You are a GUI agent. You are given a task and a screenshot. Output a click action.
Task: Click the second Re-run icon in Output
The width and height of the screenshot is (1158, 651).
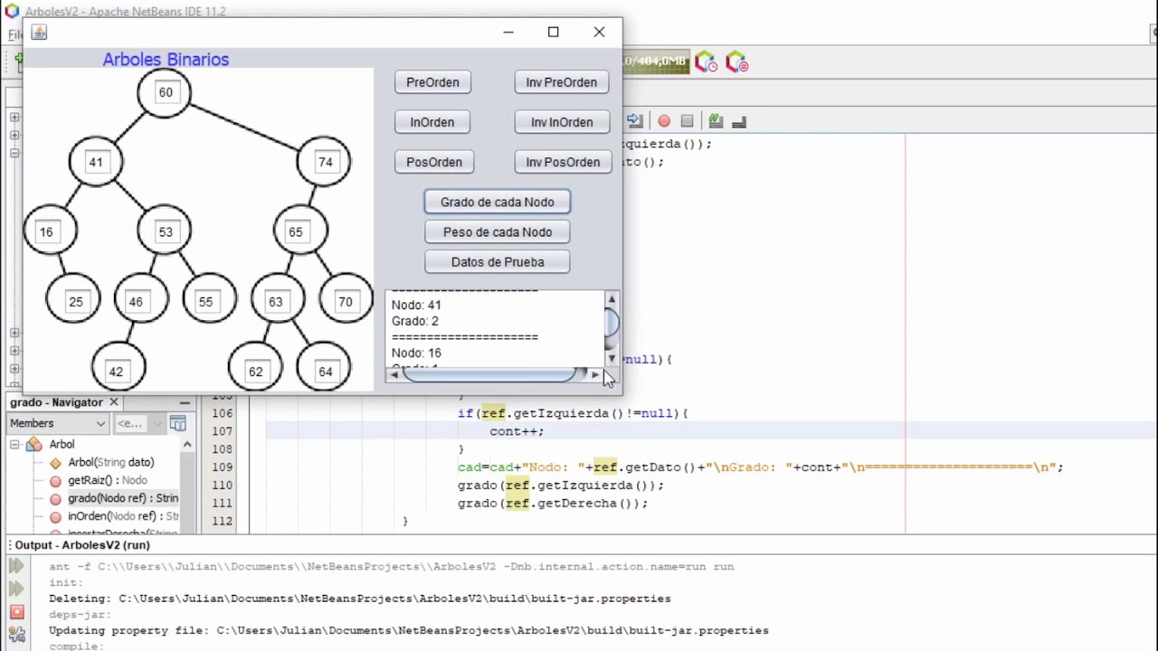point(16,589)
